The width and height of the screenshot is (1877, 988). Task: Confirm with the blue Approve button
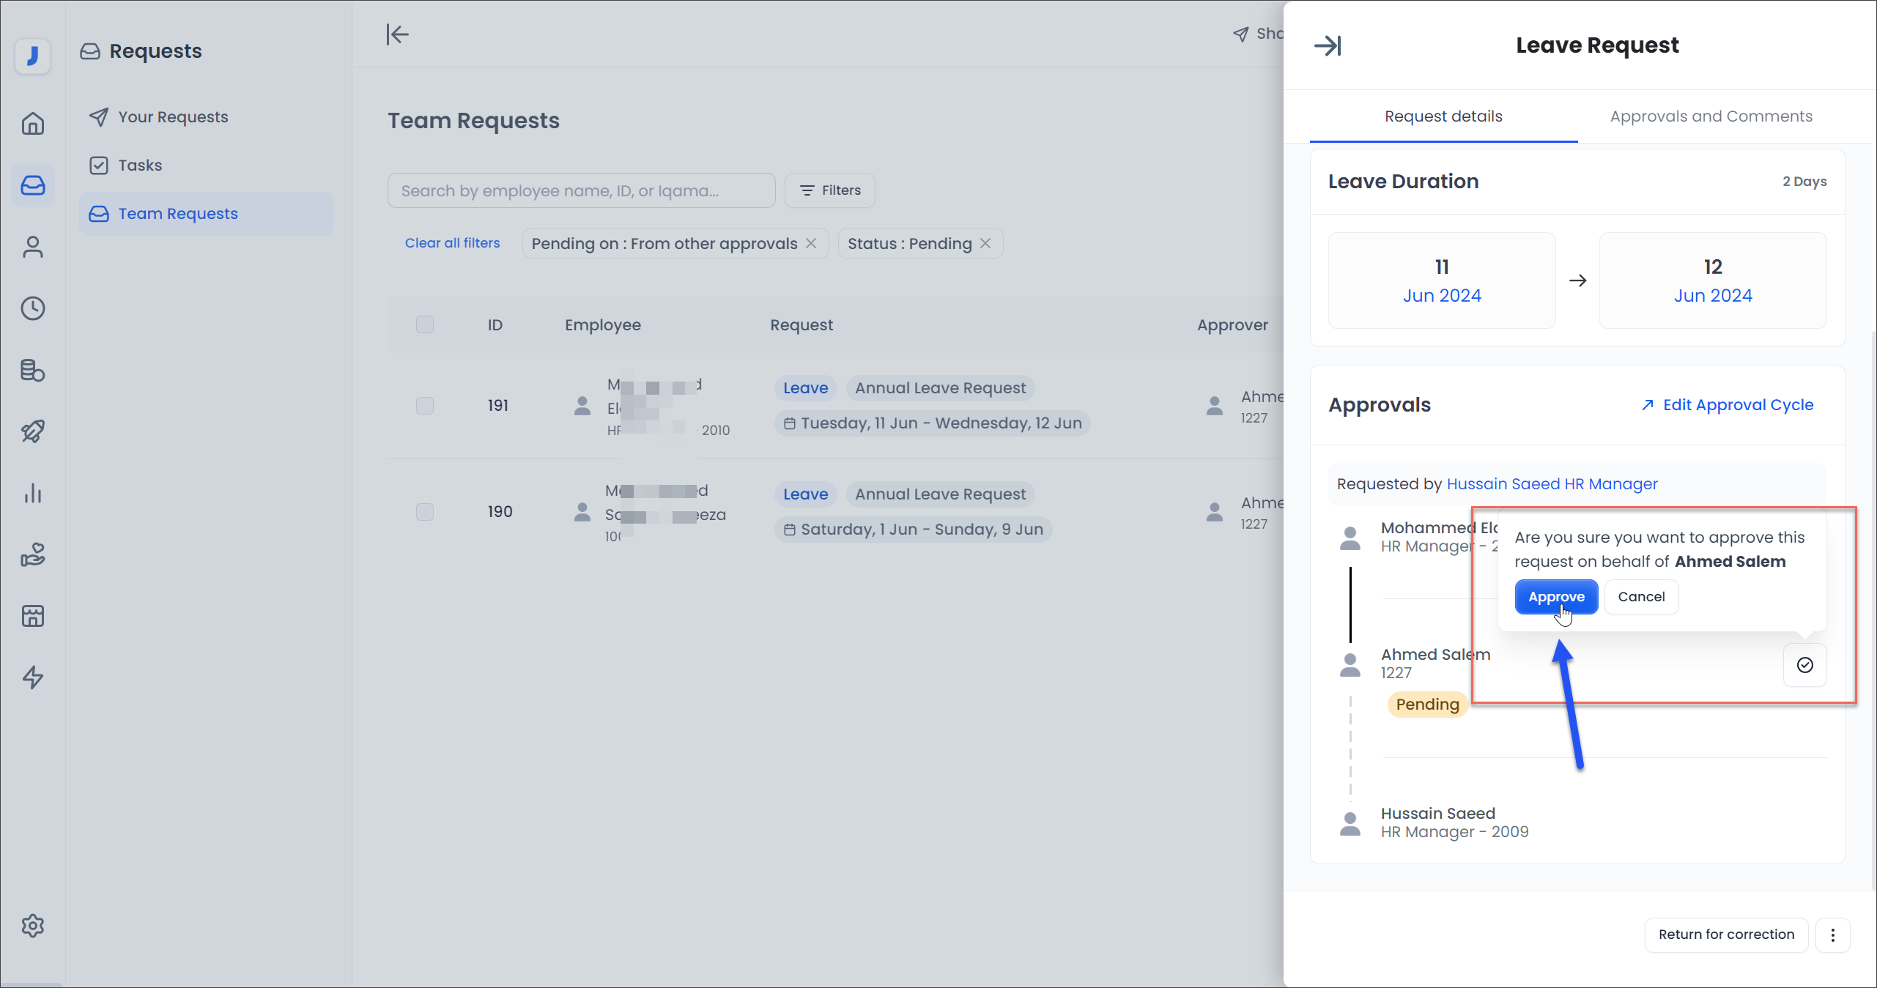[1556, 597]
